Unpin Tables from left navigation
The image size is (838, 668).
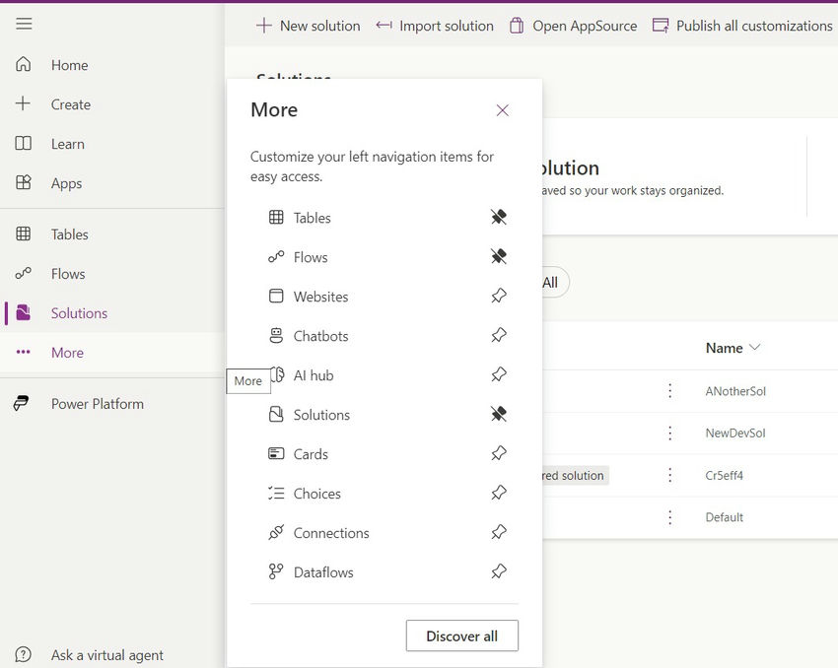tap(499, 218)
